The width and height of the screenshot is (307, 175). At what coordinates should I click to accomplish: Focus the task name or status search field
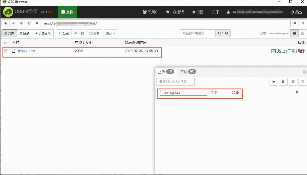pyautogui.click(x=175, y=82)
